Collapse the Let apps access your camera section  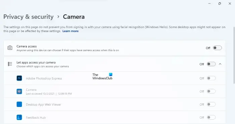(x=220, y=64)
